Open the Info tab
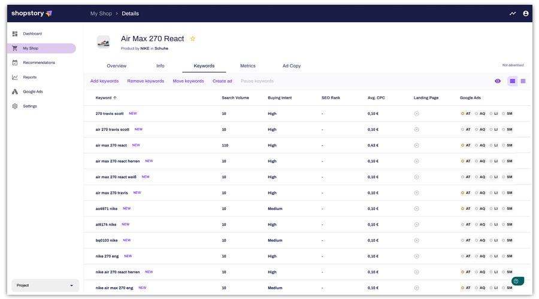 (160, 66)
